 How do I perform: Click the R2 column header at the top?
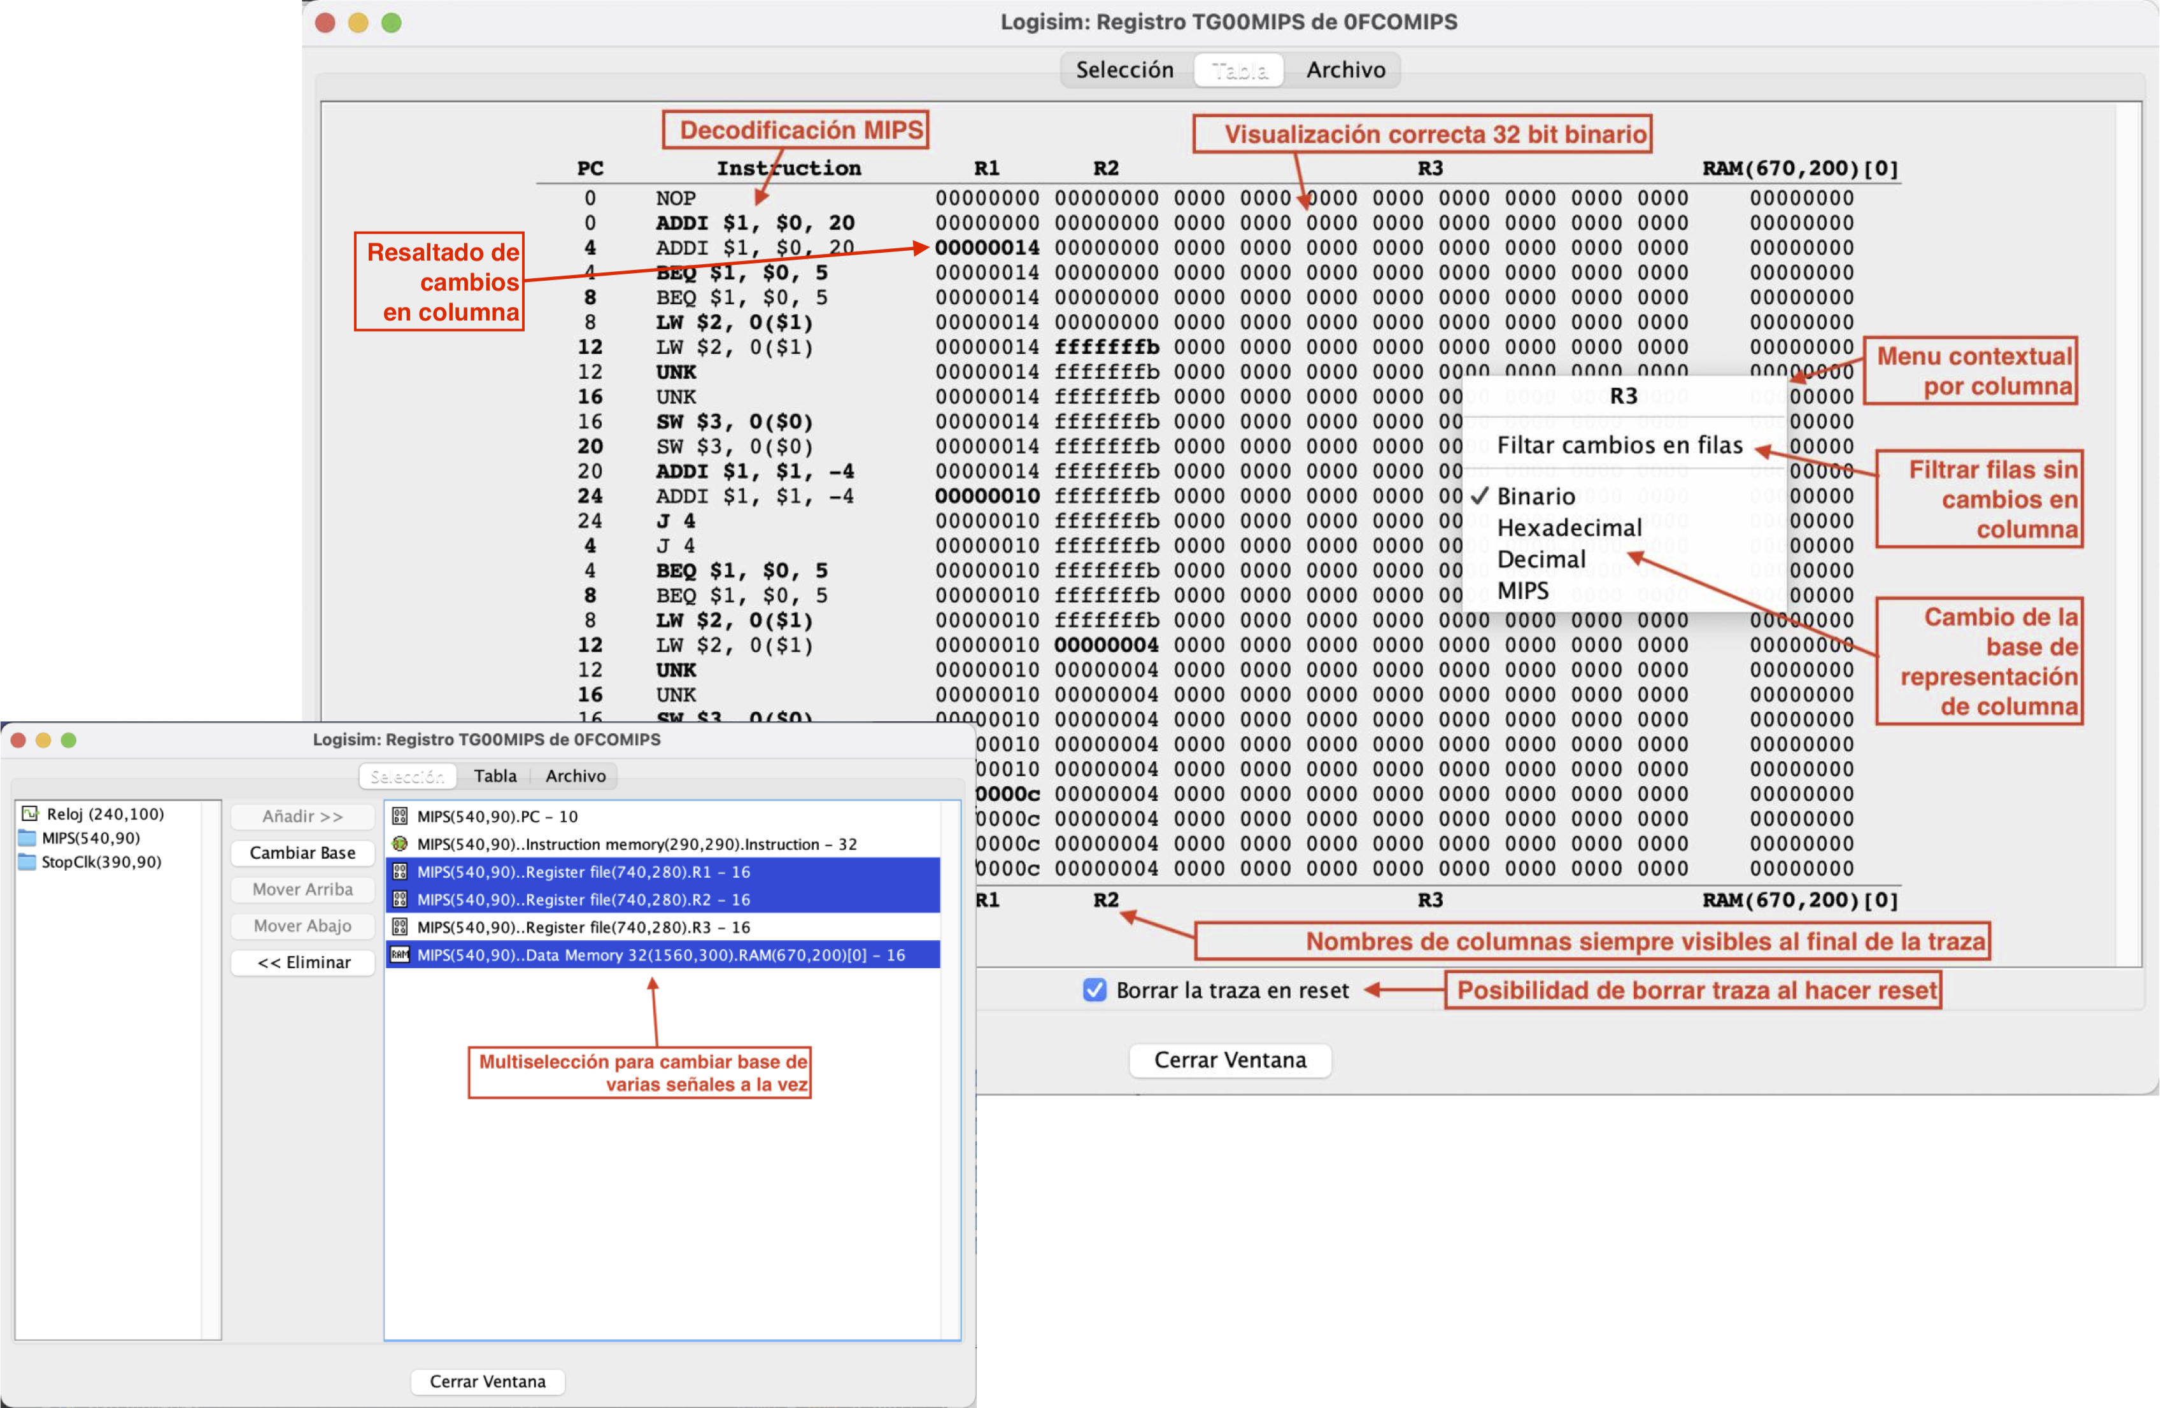point(1106,168)
